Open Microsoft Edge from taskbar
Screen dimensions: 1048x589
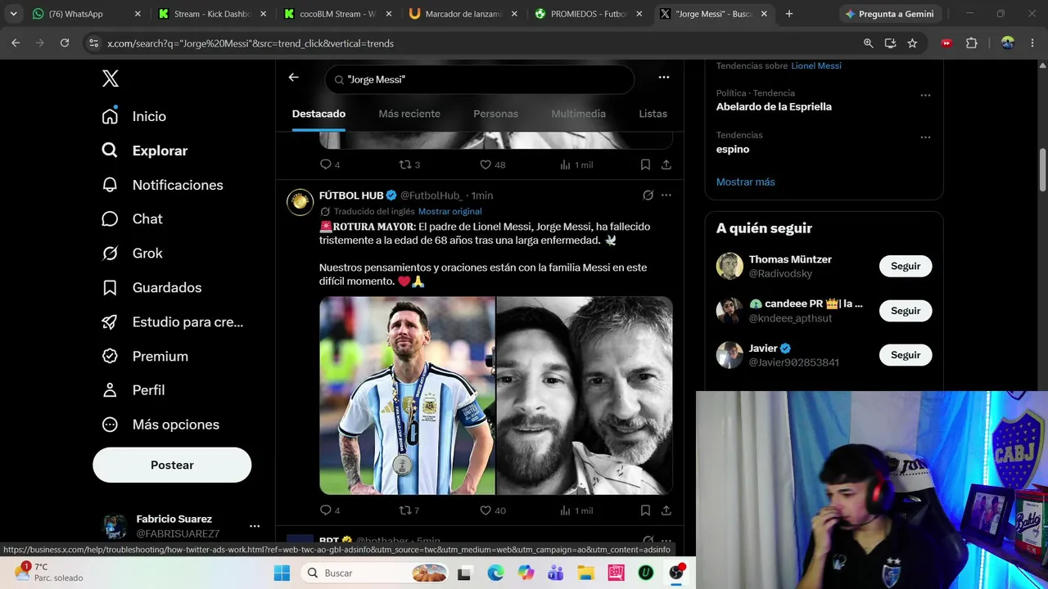click(x=495, y=573)
